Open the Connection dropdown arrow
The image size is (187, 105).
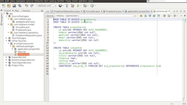[135, 16]
